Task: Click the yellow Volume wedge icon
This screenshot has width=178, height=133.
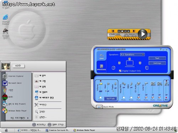Action: (x=100, y=84)
